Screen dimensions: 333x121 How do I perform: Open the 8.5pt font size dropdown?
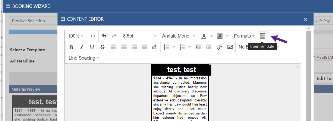point(140,36)
